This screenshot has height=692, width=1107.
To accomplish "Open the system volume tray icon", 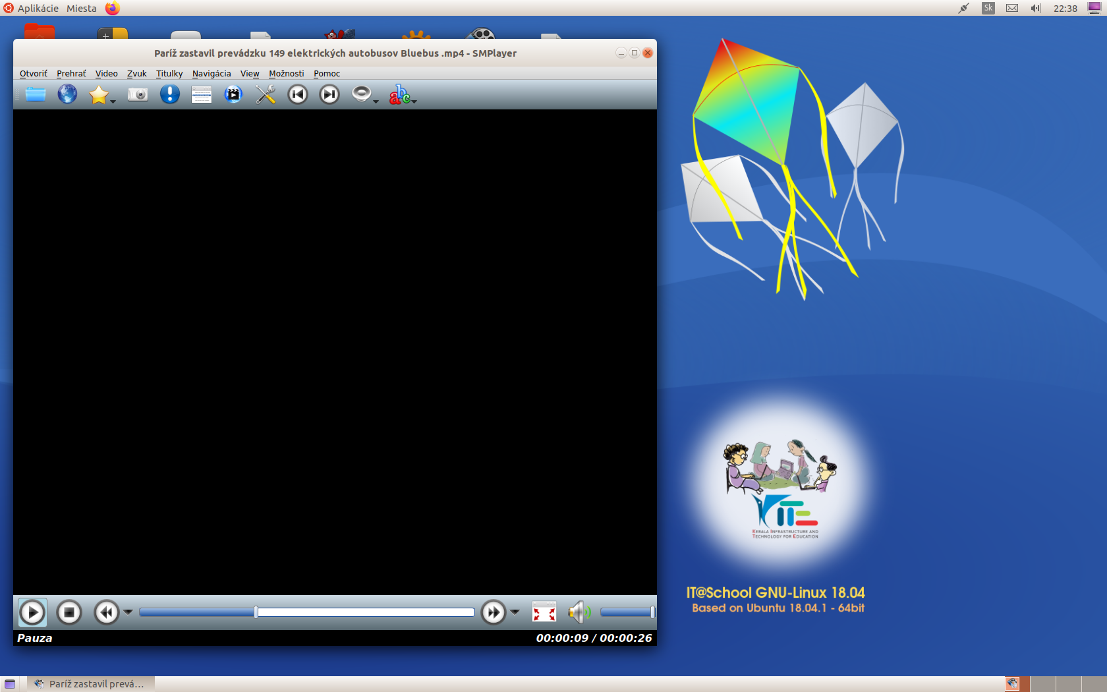I will tap(1036, 8).
